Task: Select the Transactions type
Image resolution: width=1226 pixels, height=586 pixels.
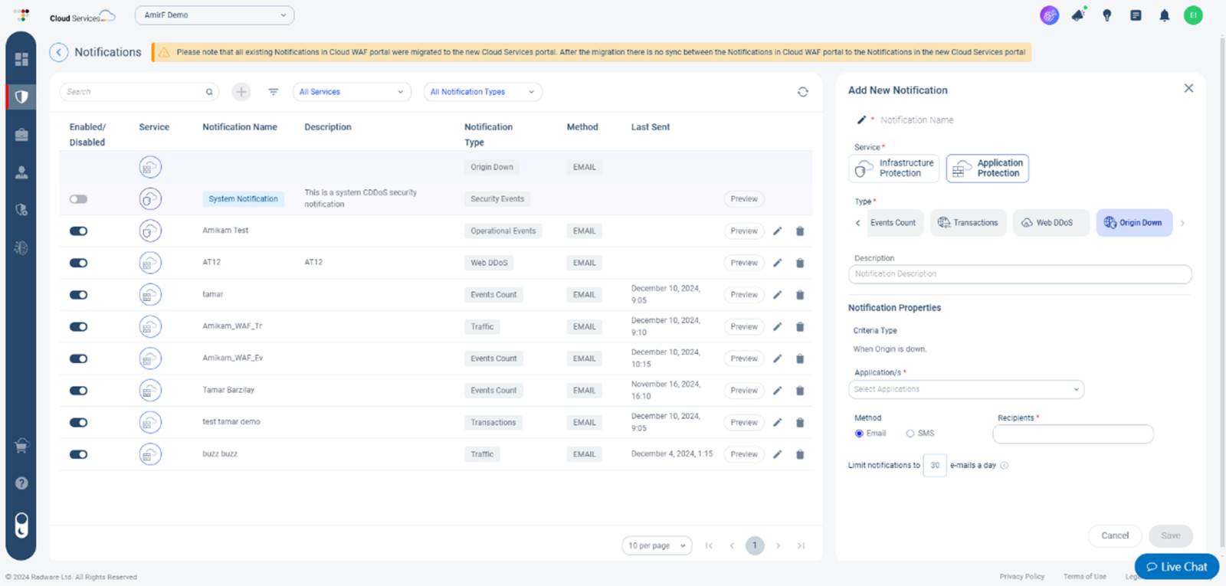Action: 968,223
